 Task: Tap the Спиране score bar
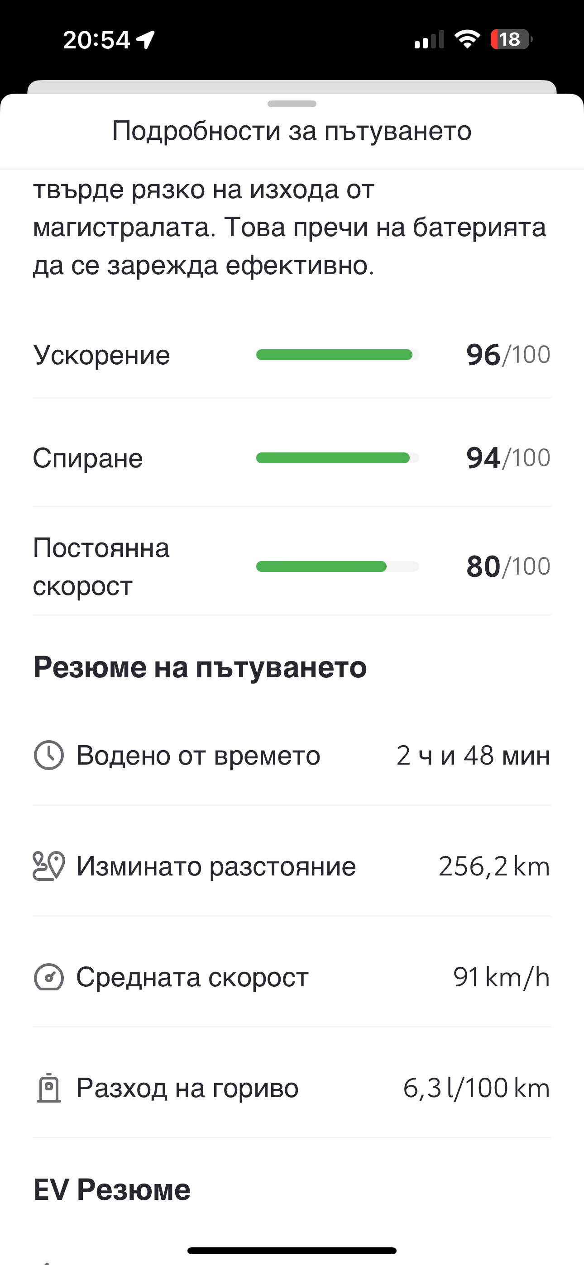pos(337,458)
